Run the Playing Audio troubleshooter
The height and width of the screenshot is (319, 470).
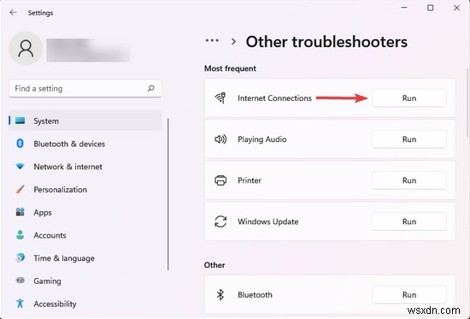409,139
